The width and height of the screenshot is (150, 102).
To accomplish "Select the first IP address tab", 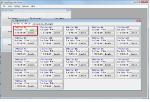I will [22, 24].
